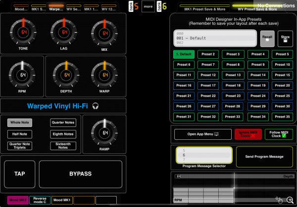Image resolution: width=297 pixels, height=207 pixels.
Task: Enable Ignore MIDI Clock
Action: (x=248, y=134)
